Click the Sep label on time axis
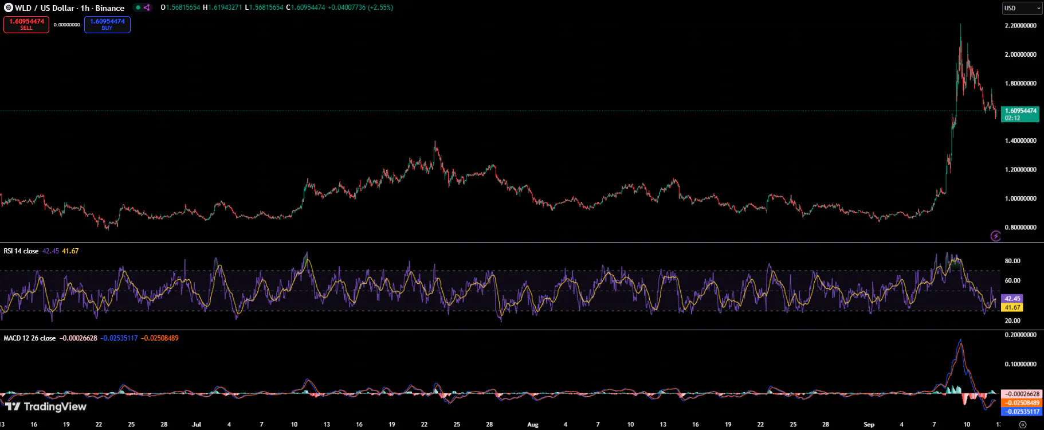Screen dimensions: 1044x430 (x=869, y=425)
